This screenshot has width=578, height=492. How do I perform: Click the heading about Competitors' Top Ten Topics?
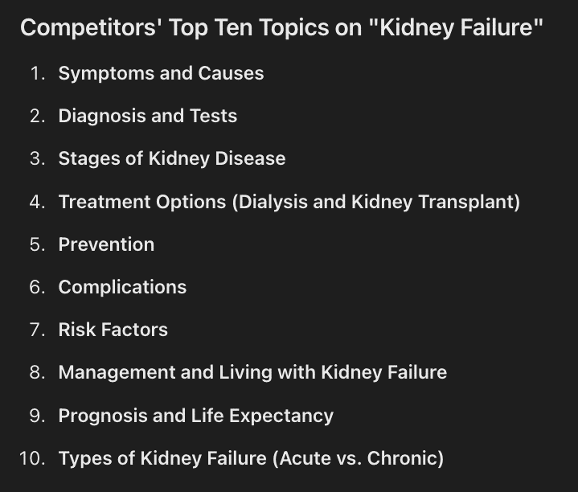point(281,27)
